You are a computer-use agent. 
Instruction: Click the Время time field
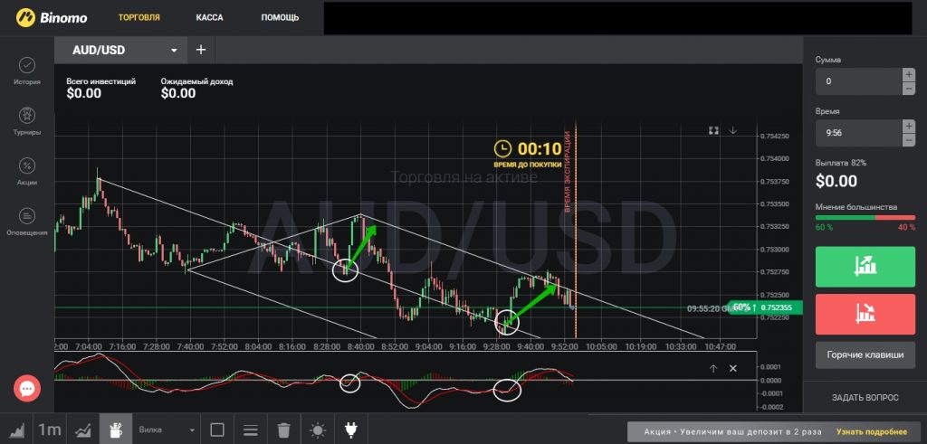[x=858, y=133]
